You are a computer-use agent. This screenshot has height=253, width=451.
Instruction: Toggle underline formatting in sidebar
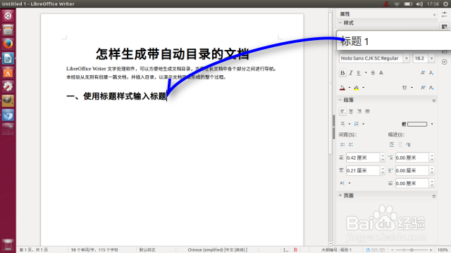click(x=359, y=73)
